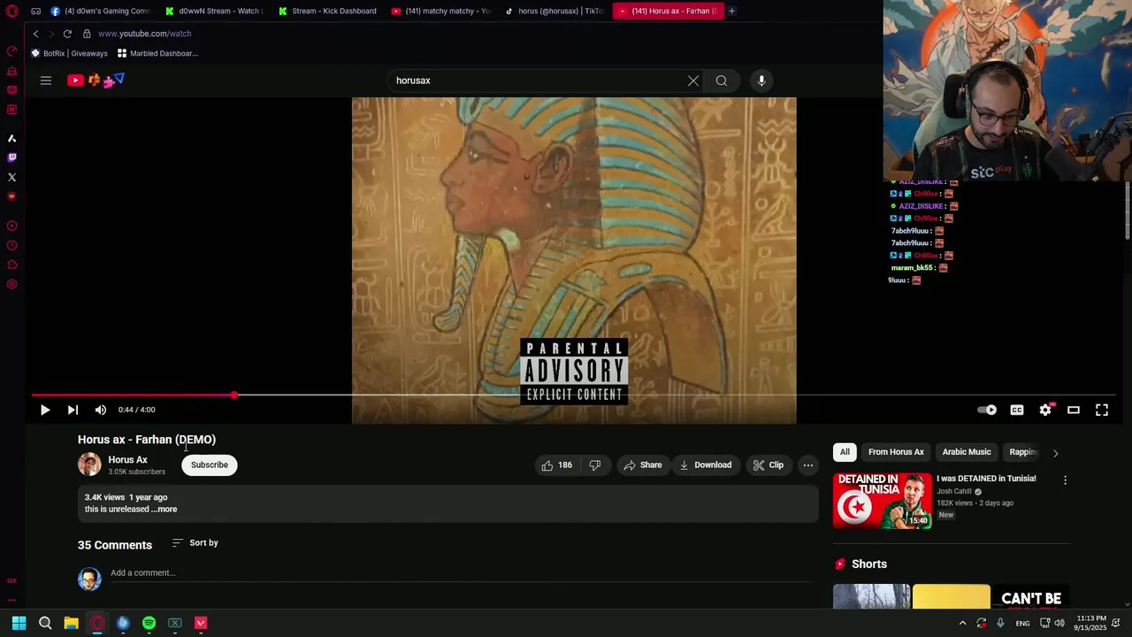1132x637 pixels.
Task: Select the From Horus Ax chip
Action: pyautogui.click(x=896, y=452)
